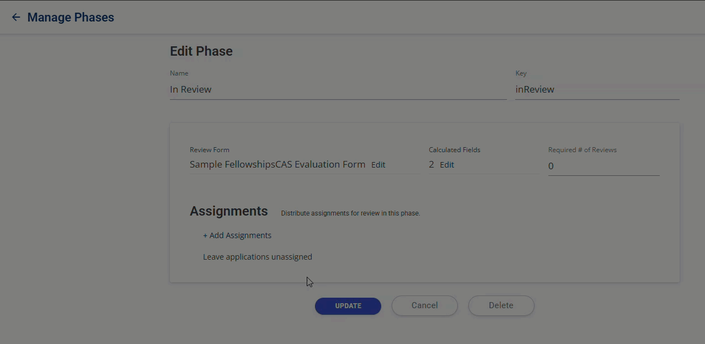Click the Edit Phase heading
The width and height of the screenshot is (705, 344).
click(201, 51)
